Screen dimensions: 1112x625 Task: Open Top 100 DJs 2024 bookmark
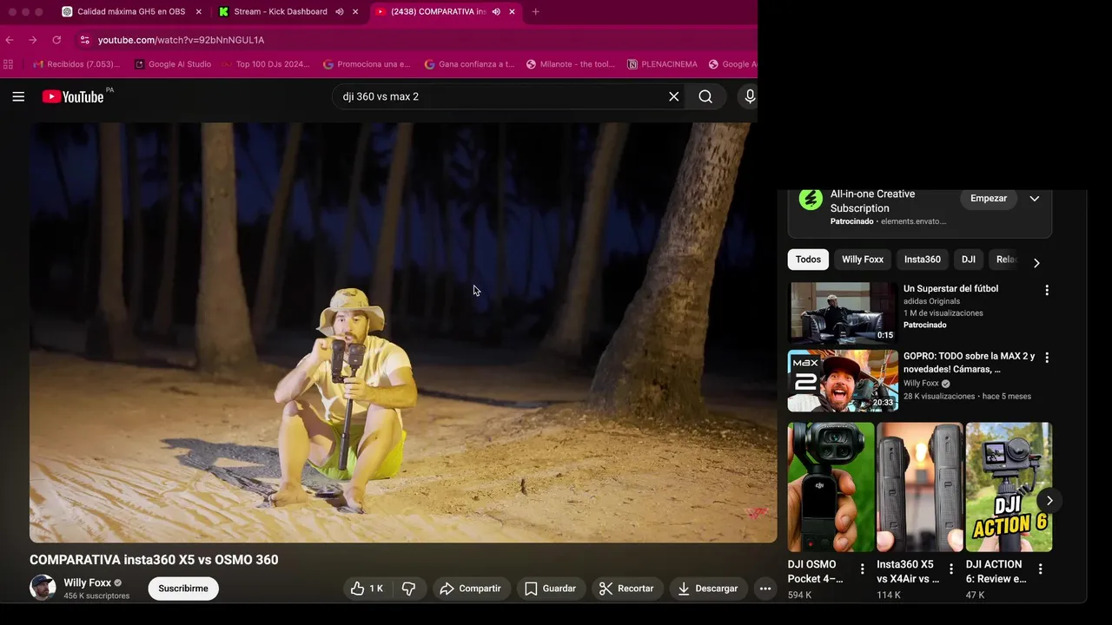click(265, 64)
